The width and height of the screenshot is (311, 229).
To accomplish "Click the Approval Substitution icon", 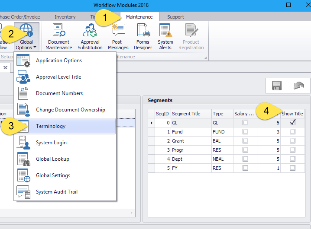I will (90, 36).
